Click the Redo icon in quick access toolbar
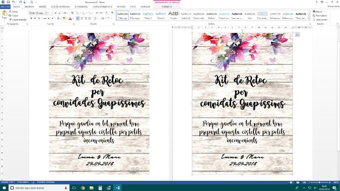Image resolution: width=340 pixels, height=191 pixels. (20, 2)
